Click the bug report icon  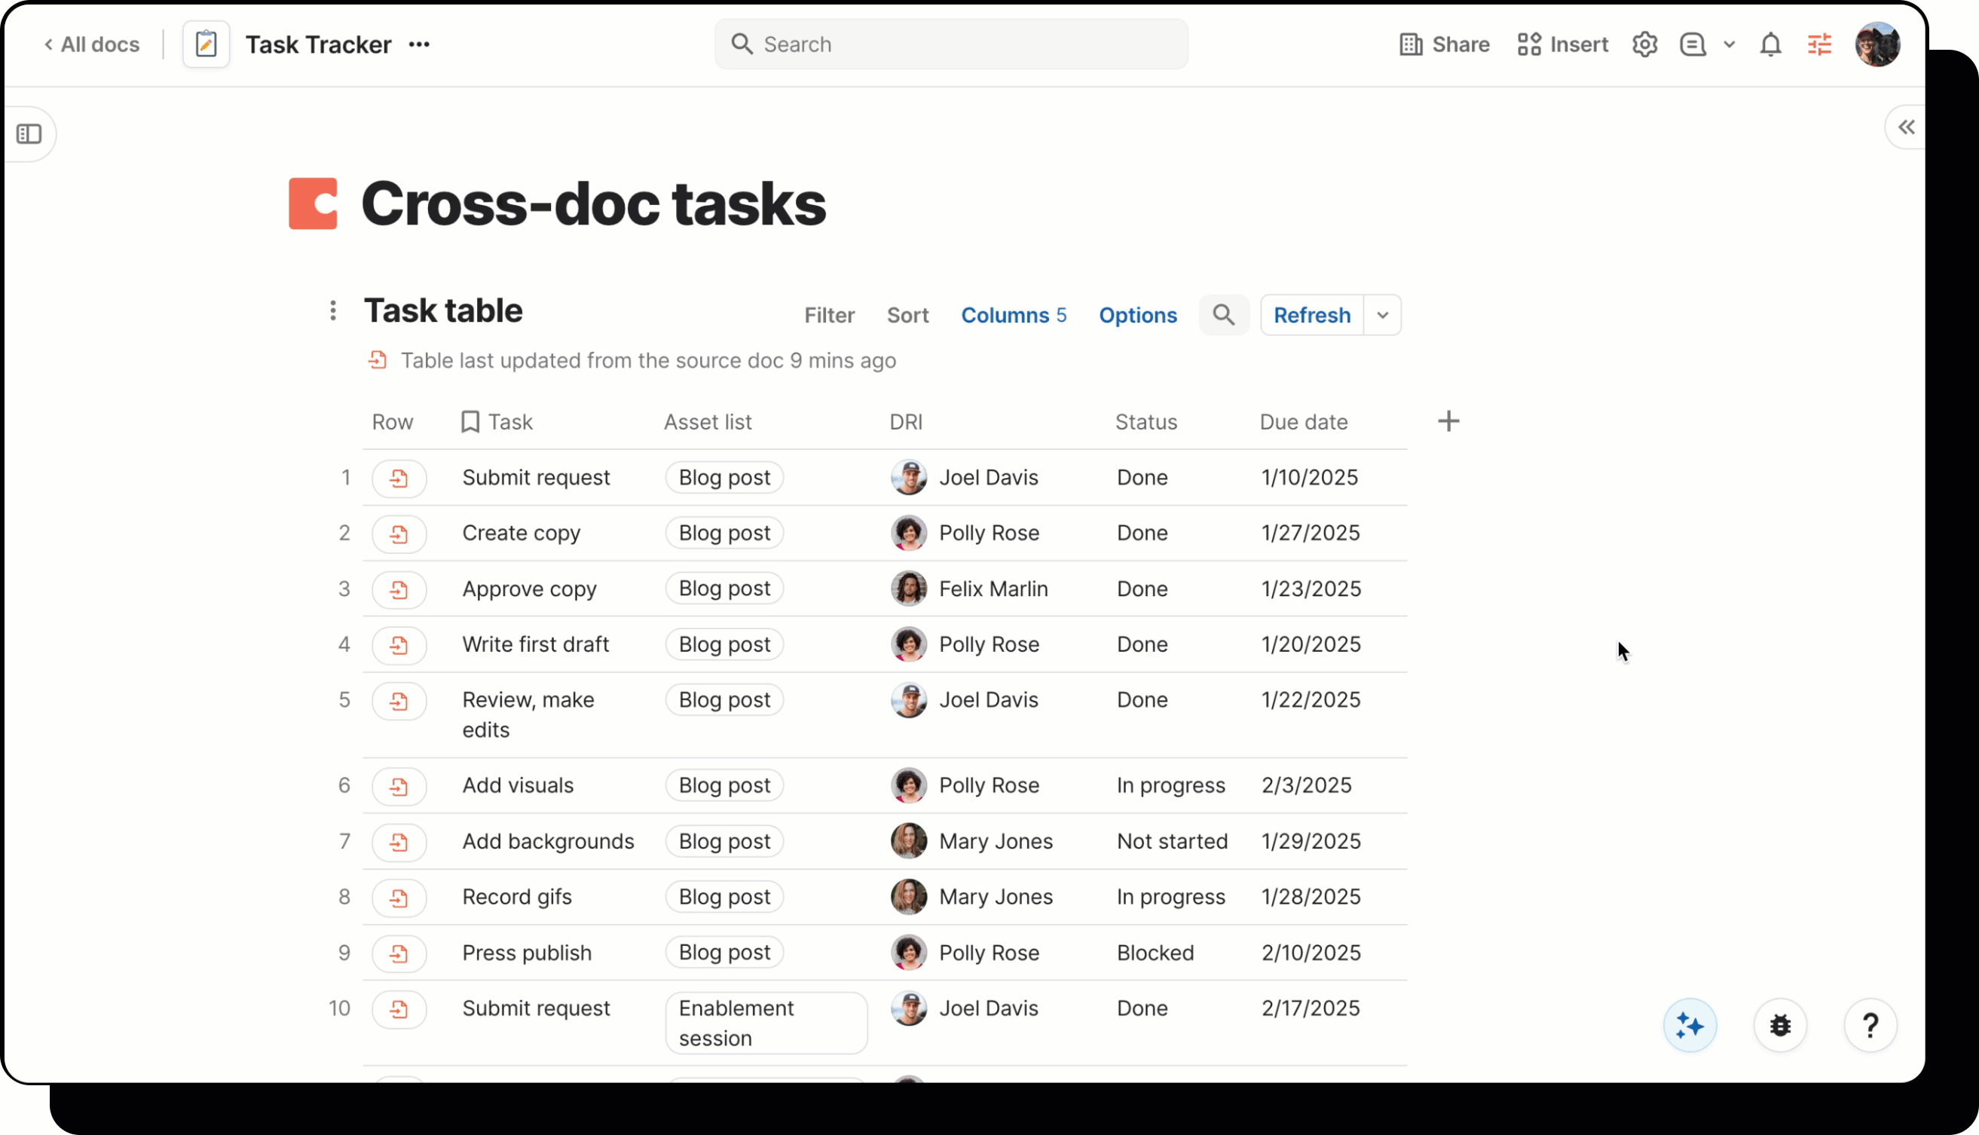pos(1780,1026)
